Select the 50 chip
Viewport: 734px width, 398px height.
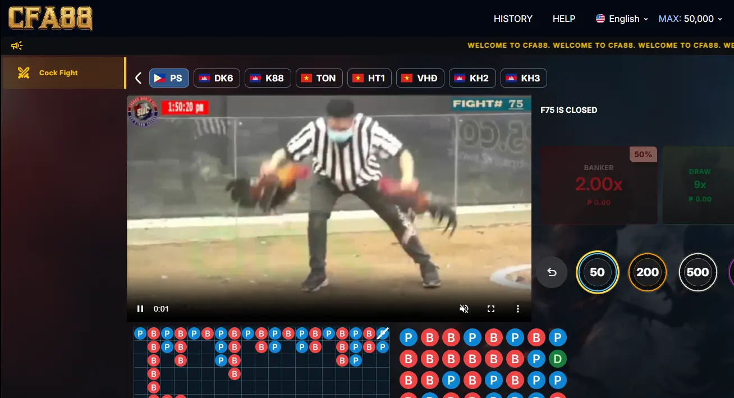click(598, 272)
